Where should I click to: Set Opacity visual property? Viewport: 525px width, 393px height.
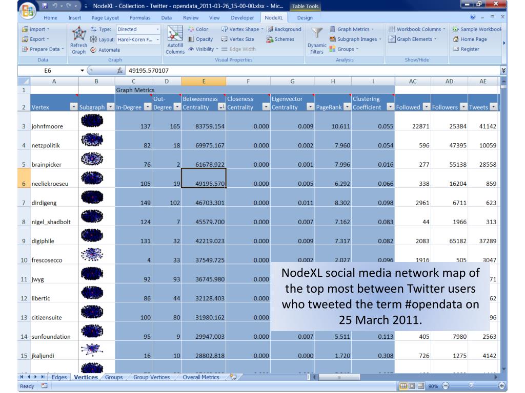point(200,39)
